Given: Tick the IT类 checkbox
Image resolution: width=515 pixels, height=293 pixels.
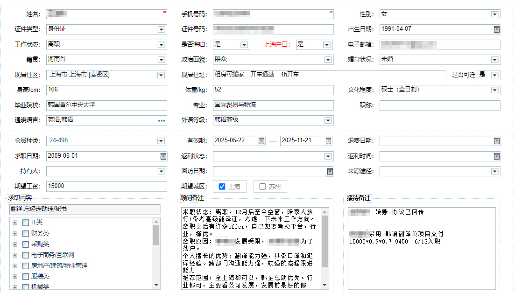Looking at the screenshot, I should 26,223.
